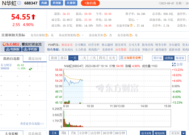Select the 一天 chart tab

(73, 58)
